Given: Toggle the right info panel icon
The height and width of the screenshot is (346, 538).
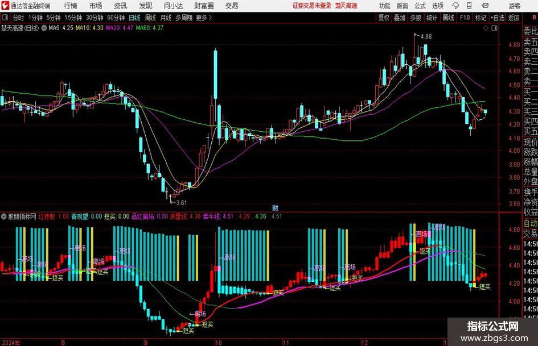Looking at the screenshot, I should point(494,28).
